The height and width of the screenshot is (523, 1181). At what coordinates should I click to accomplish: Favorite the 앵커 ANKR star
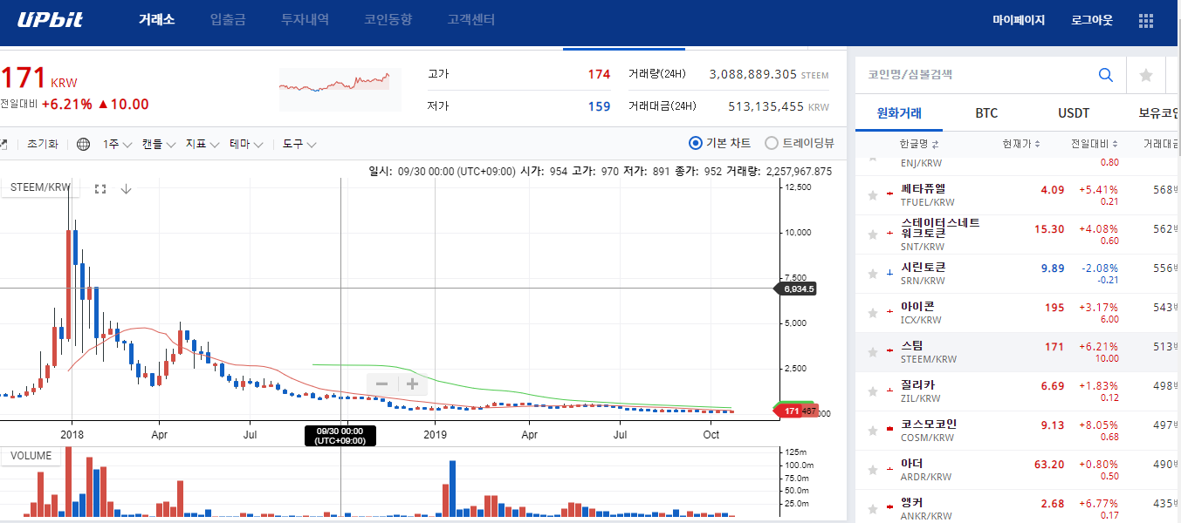(x=872, y=510)
